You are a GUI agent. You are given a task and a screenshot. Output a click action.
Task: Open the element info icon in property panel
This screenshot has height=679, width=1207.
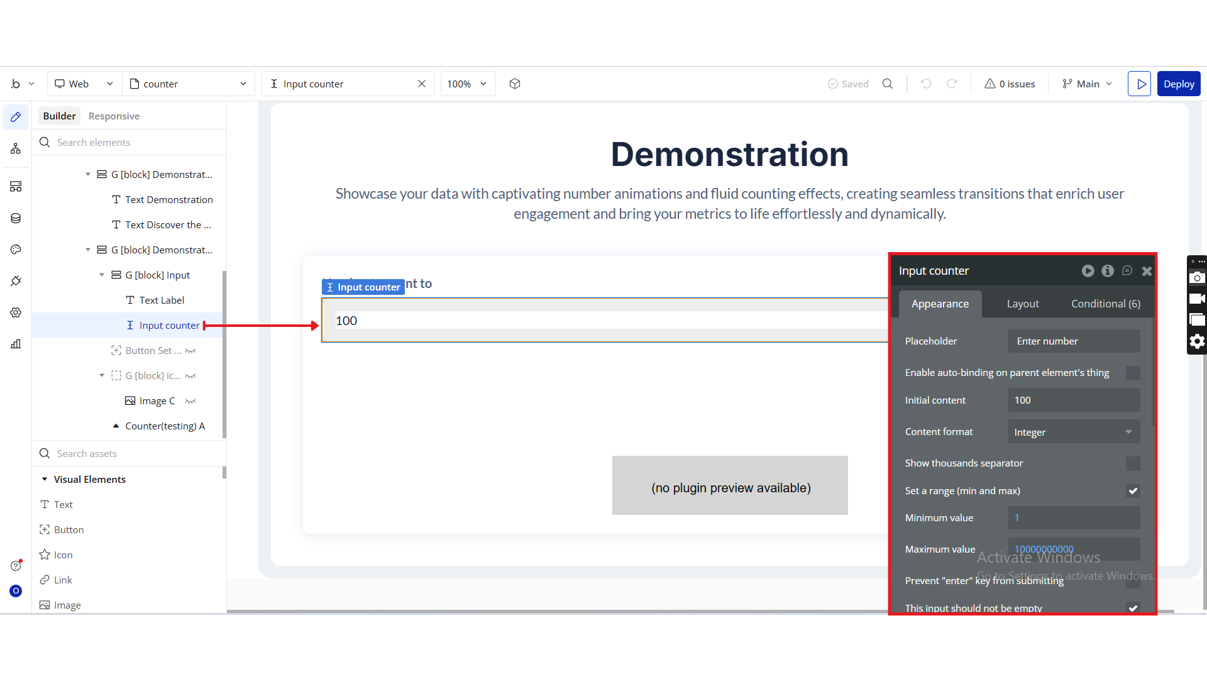pos(1108,270)
